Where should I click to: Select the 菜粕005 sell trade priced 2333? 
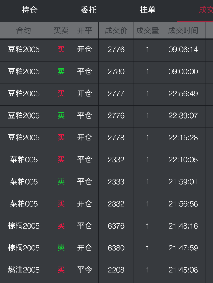click(106, 182)
